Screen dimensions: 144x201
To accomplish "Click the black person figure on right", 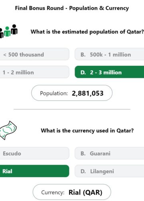I will tap(14, 30).
